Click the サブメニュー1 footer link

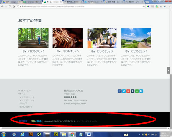point(27,97)
